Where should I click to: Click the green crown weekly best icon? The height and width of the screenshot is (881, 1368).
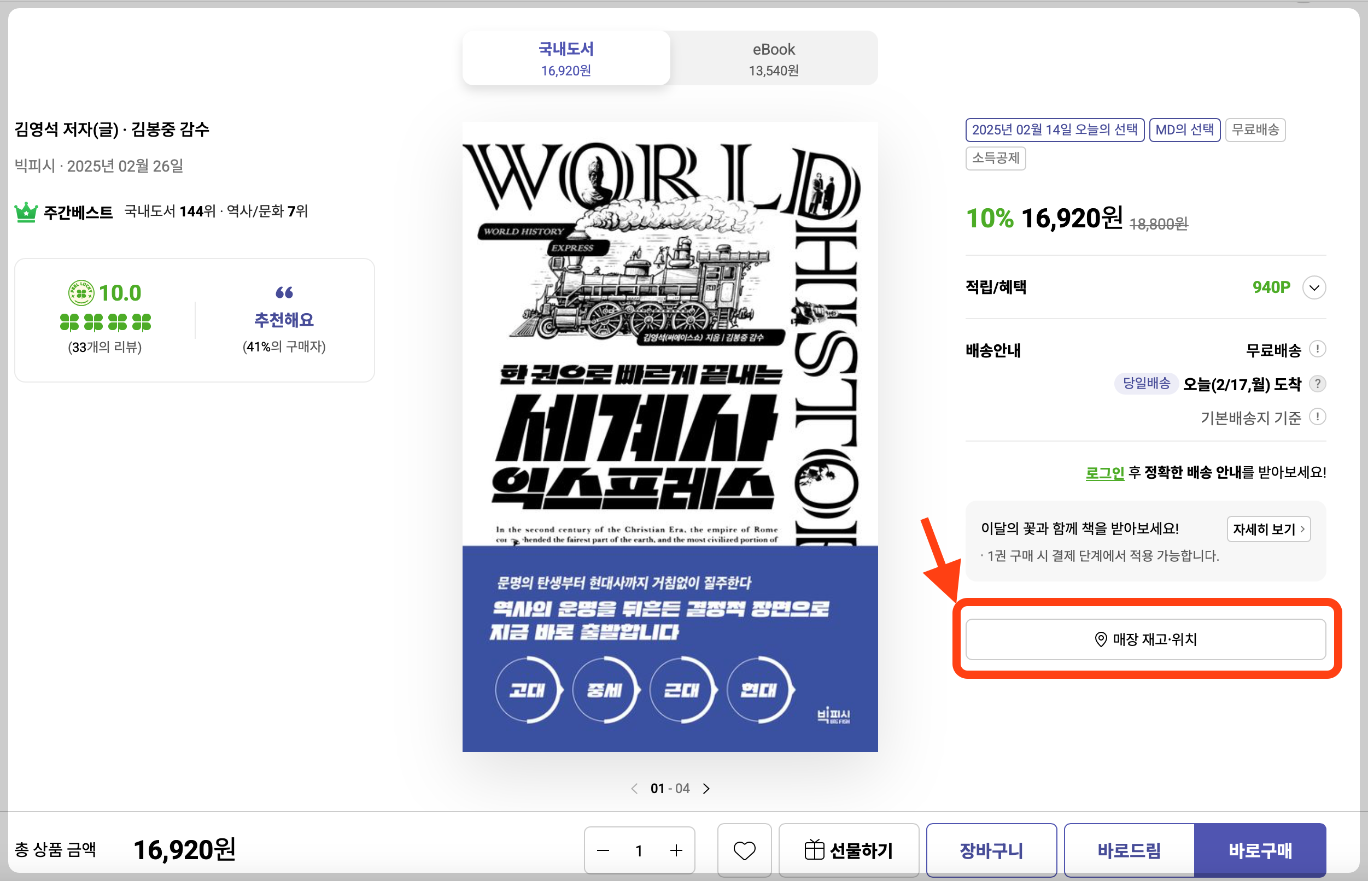[x=26, y=212]
